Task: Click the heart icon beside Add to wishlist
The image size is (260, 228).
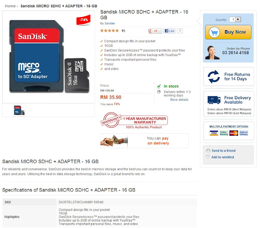Action: coord(208,157)
